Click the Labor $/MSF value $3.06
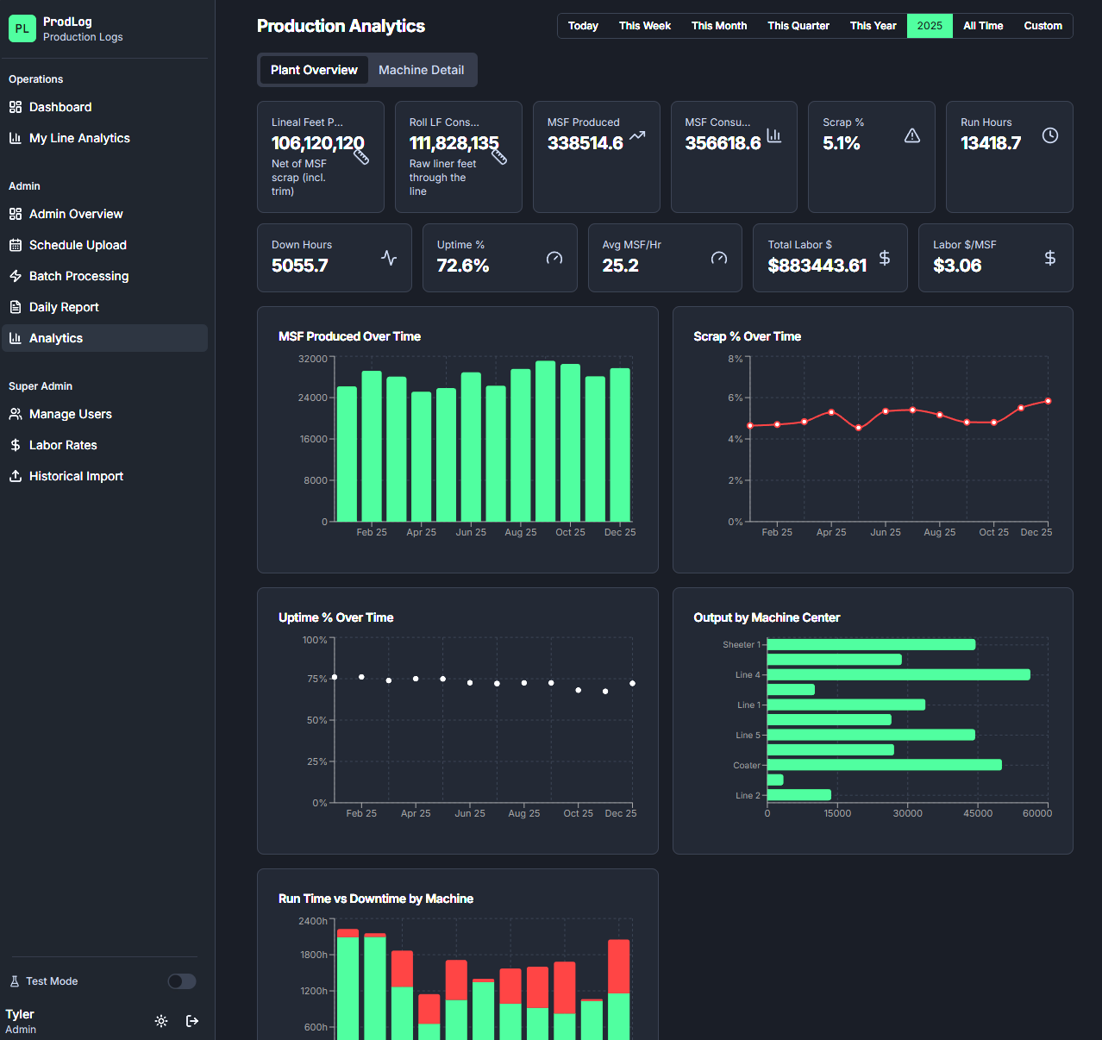 [x=957, y=266]
